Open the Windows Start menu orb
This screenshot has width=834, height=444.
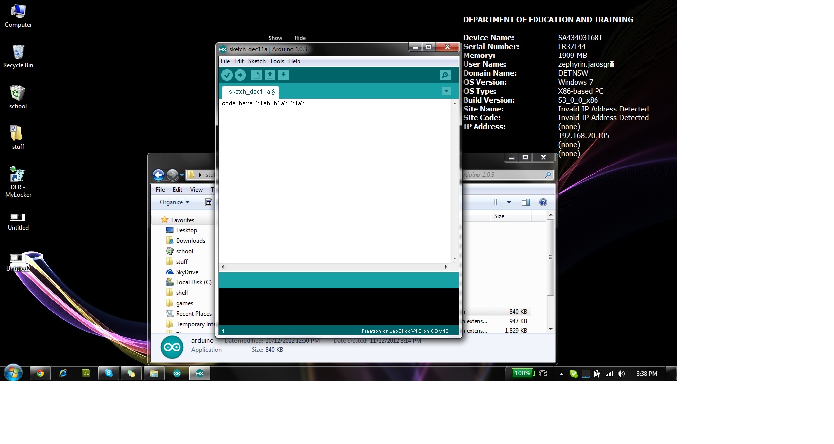click(13, 373)
